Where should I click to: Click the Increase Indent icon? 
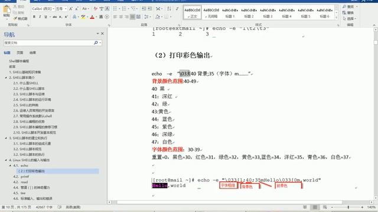tap(149, 9)
